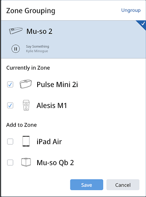Select the Mu-so 2 primary zone name
Screen dimensions: 146x197
39,31
